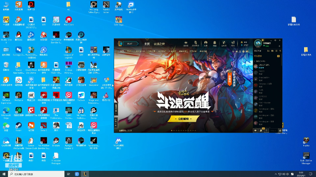Image resolution: width=316 pixels, height=177 pixels.
Task: Open Storyteller desktop shortcut
Action: pyautogui.click(x=94, y=81)
